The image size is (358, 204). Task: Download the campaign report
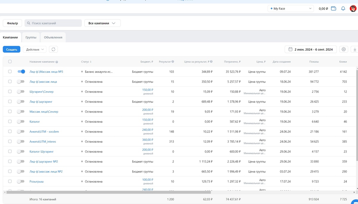pos(355,49)
